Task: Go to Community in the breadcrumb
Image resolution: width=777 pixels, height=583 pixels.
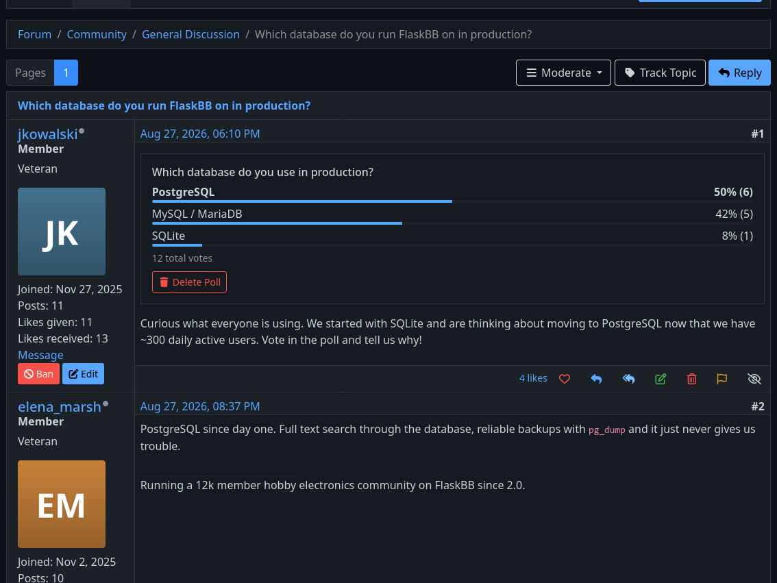Action: point(97,34)
